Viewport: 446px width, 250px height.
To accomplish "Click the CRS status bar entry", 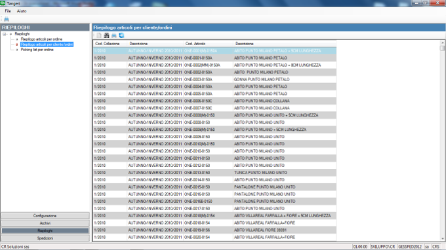I will click(x=436, y=247).
